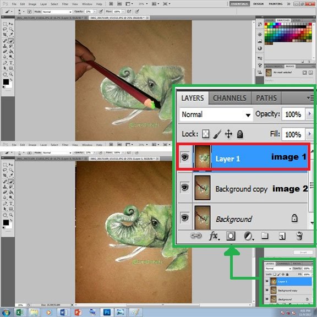Select the ESSENTIALS workspace button
The height and width of the screenshot is (317, 317).
click(x=239, y=4)
